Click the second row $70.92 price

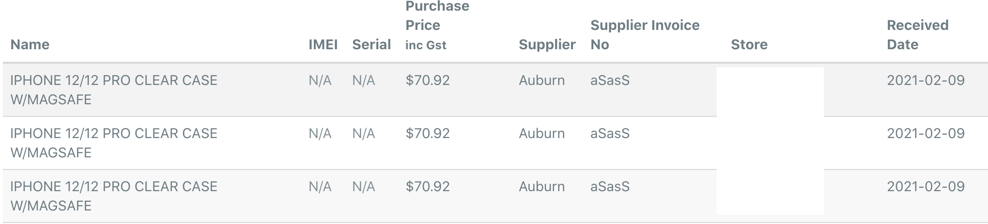click(428, 133)
